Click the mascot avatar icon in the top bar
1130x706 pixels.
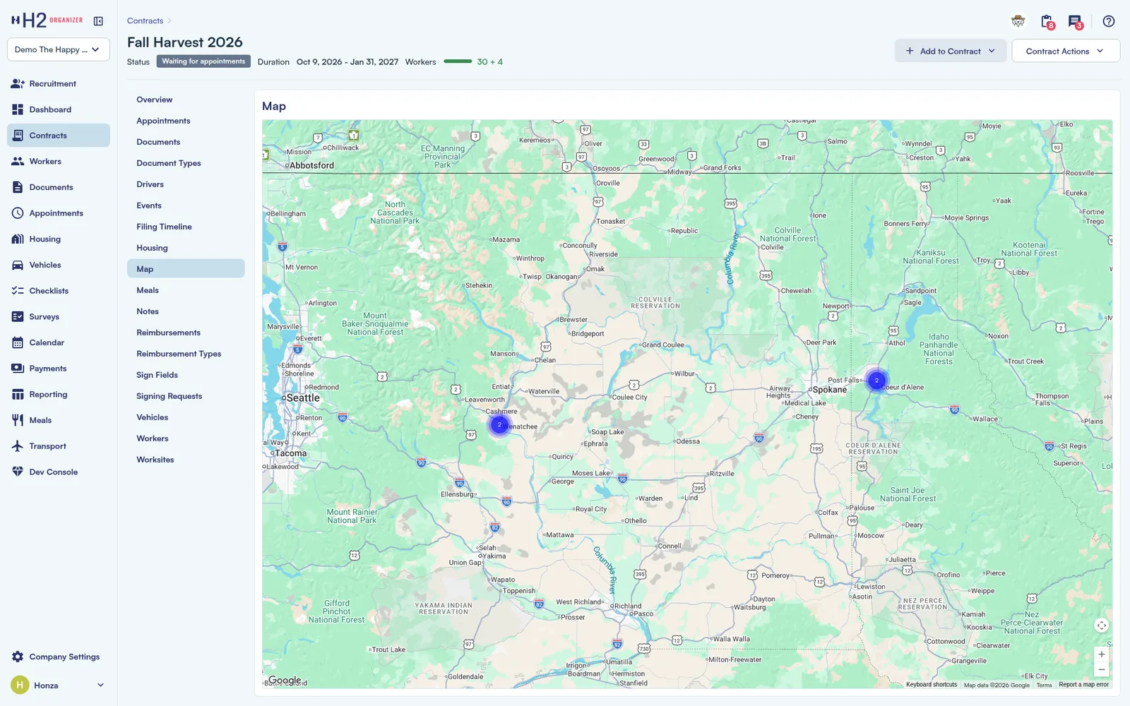point(1018,21)
